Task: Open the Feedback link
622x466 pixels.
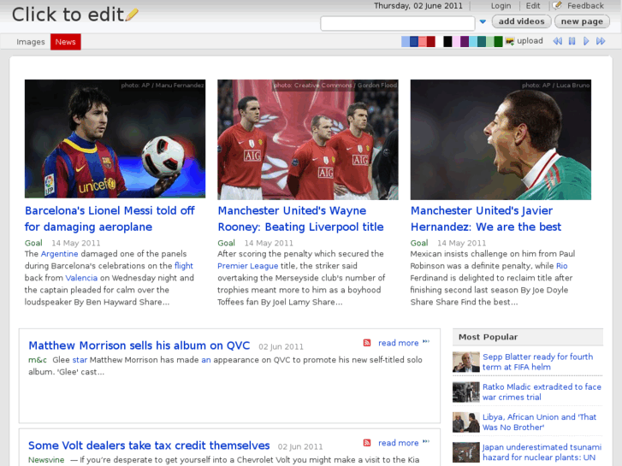Action: pos(585,5)
